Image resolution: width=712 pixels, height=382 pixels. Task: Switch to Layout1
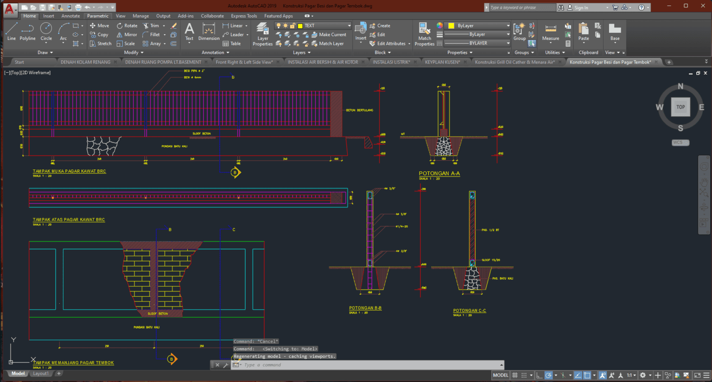41,373
